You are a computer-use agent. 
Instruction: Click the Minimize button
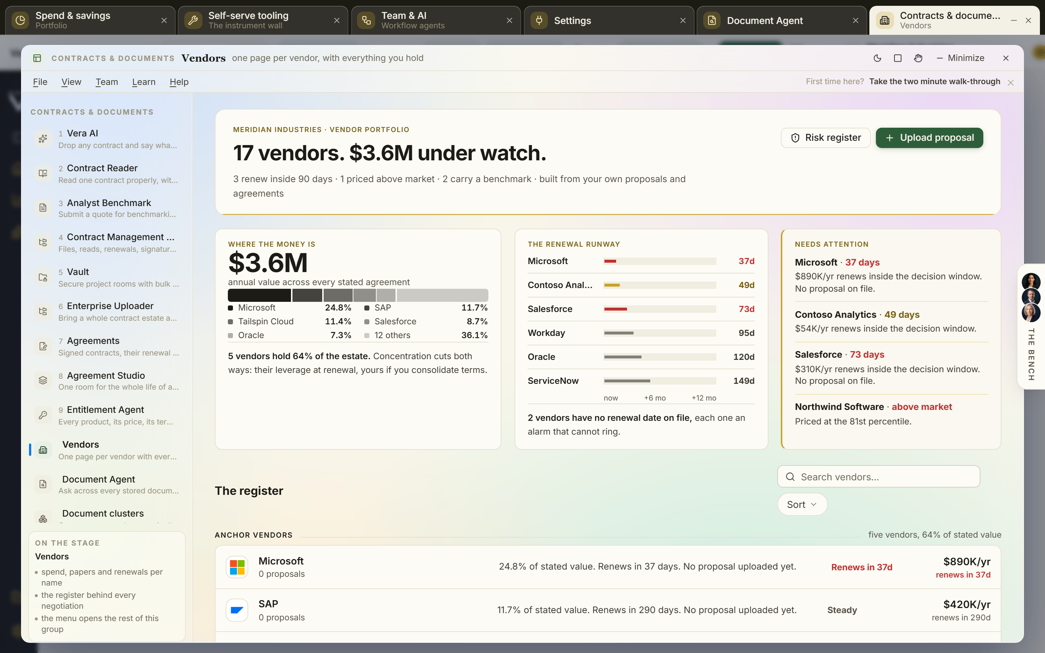coord(960,58)
